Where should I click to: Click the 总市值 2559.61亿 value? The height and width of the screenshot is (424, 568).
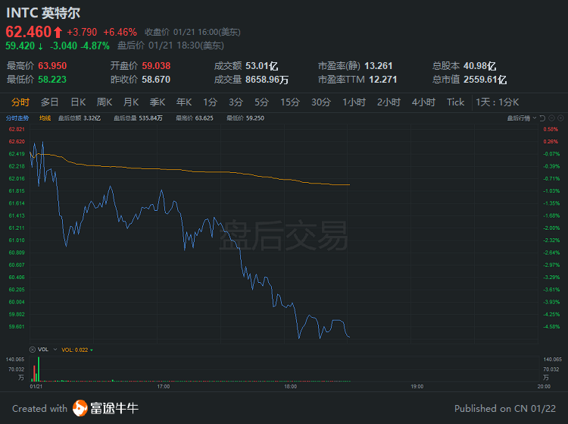tap(469, 80)
